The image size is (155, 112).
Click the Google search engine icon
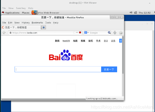click(x=86, y=32)
